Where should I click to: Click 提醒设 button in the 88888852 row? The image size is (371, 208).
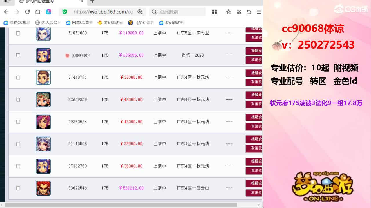tap(254, 51)
